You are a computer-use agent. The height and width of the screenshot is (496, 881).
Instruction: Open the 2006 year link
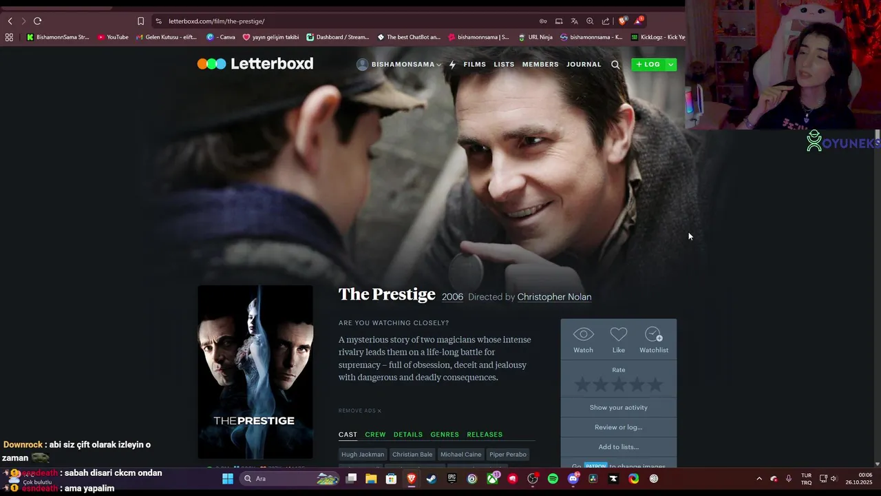pyautogui.click(x=452, y=297)
